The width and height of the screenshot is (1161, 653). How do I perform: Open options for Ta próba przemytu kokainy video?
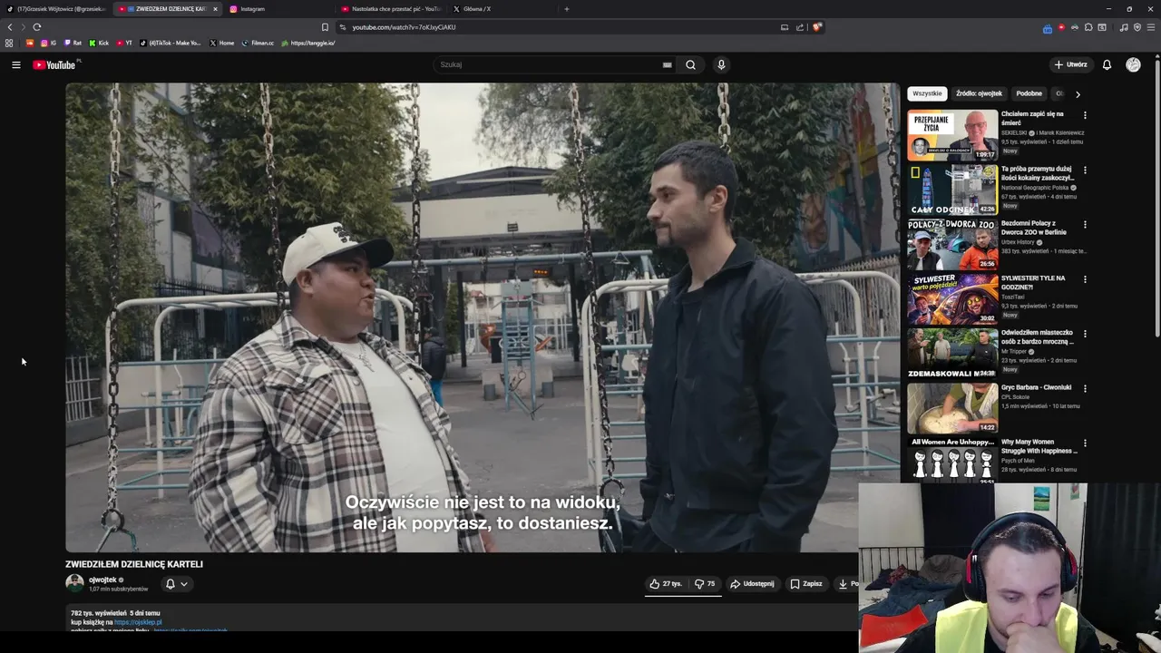[1085, 170]
